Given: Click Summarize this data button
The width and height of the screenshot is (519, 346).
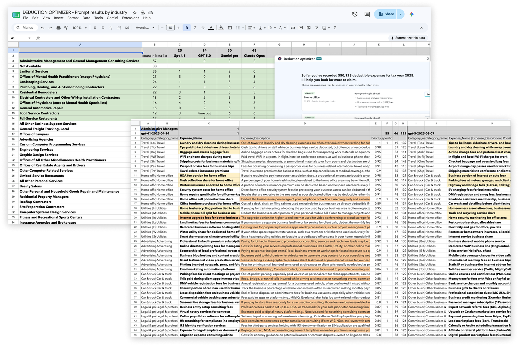Looking at the screenshot, I should click(408, 38).
